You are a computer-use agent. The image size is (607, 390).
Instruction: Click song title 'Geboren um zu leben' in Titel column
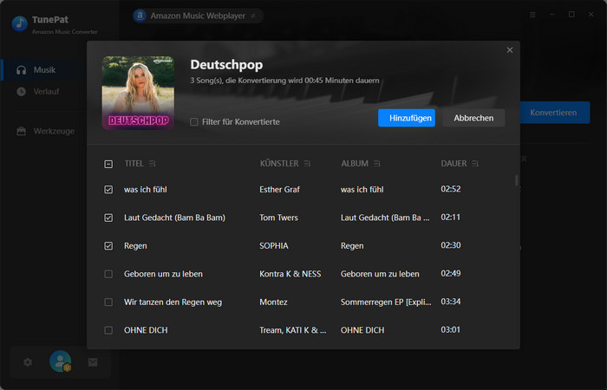163,274
